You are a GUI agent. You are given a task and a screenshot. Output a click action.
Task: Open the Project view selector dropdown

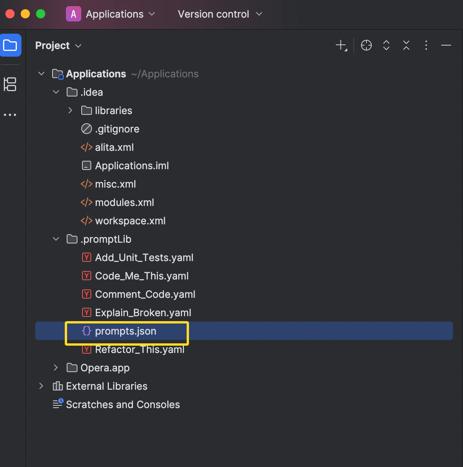[59, 46]
